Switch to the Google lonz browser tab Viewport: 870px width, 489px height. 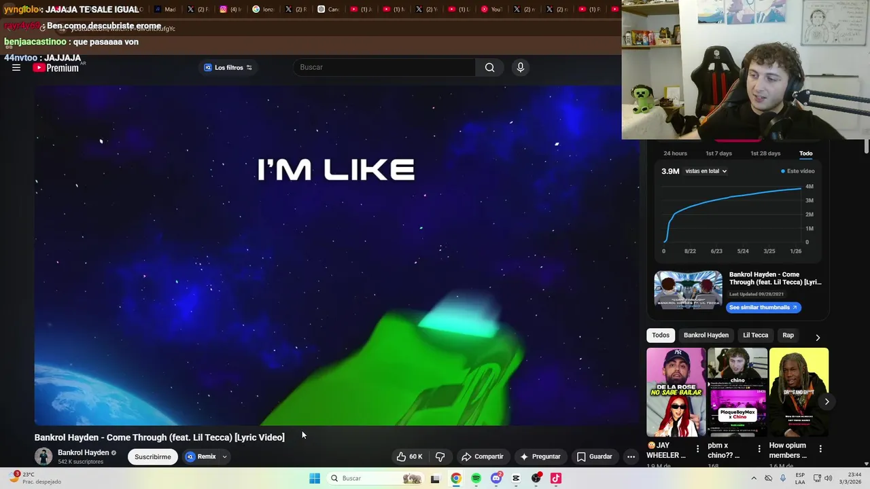click(x=263, y=10)
